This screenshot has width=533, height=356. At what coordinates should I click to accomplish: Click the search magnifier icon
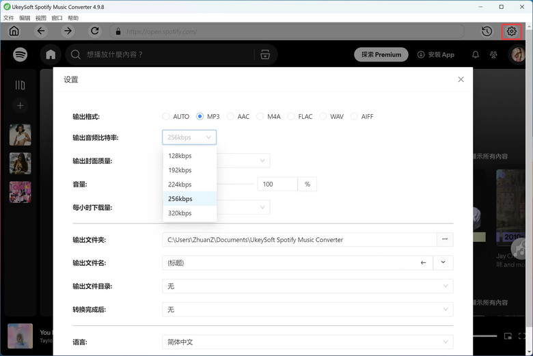coord(75,55)
